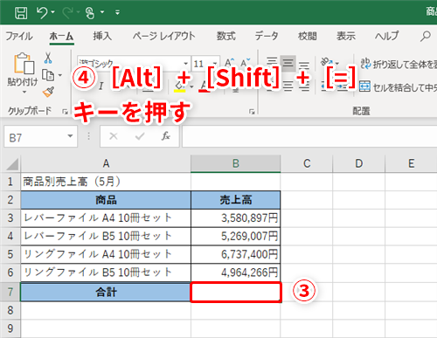Viewport: 437px width, 338px height.
Task: Click cell with 3,580,897円
Action: pyautogui.click(x=236, y=218)
